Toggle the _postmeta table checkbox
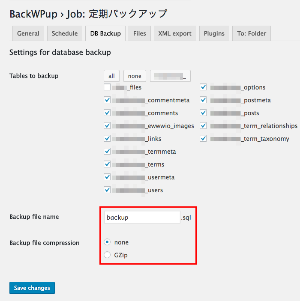300x301 pixels. (x=203, y=100)
